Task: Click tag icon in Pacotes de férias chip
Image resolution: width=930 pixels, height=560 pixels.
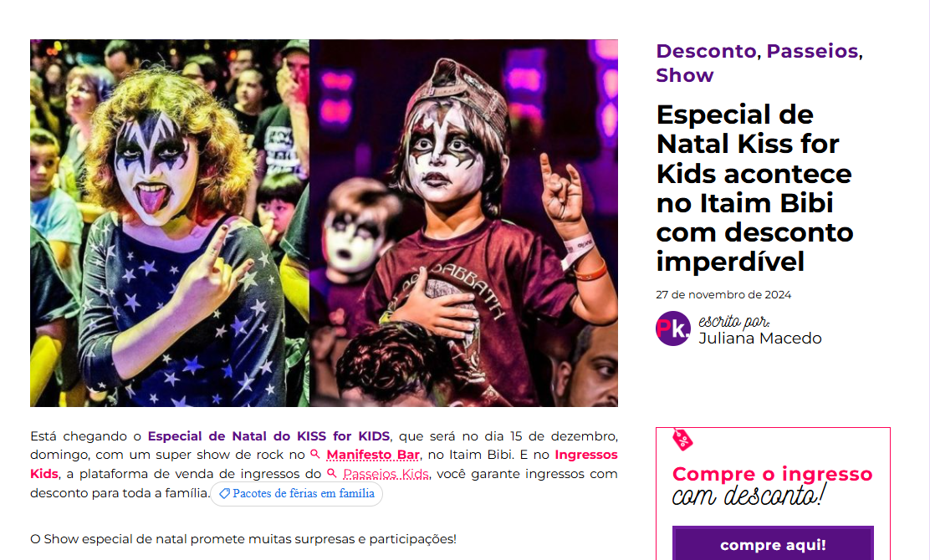Action: 225,494
